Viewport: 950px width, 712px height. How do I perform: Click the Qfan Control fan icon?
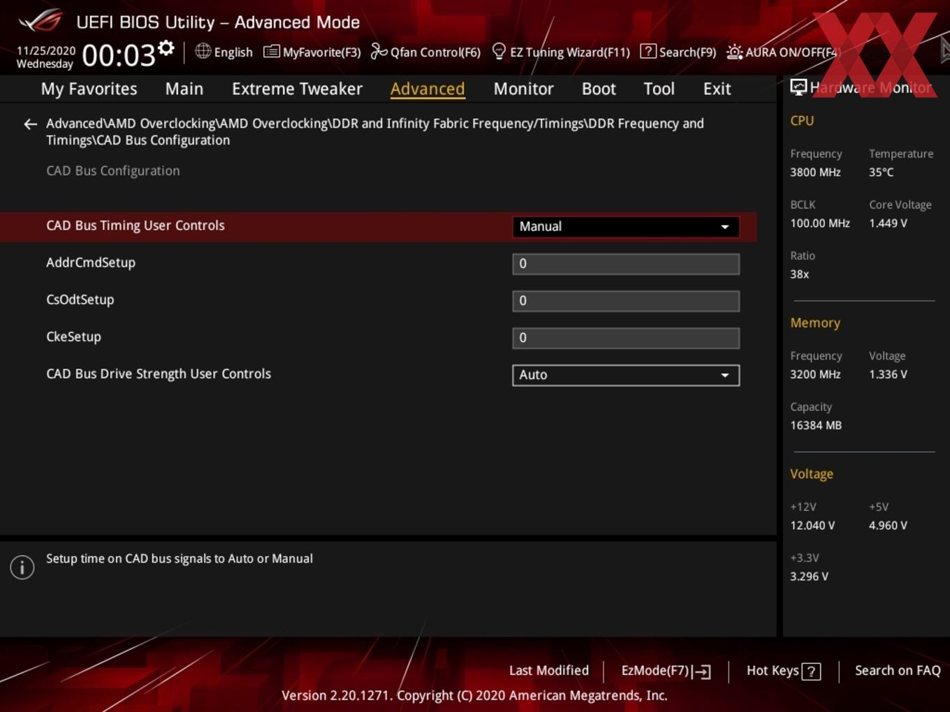click(379, 51)
